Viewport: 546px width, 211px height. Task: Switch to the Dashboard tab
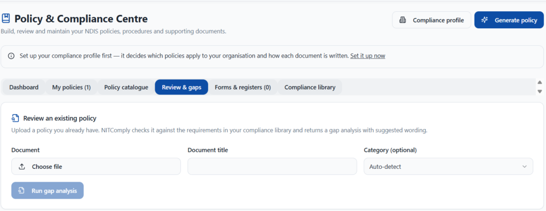pyautogui.click(x=24, y=87)
